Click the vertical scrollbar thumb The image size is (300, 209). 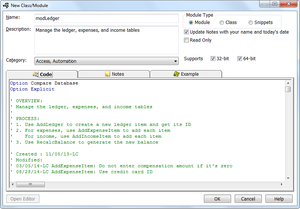tap(288, 89)
